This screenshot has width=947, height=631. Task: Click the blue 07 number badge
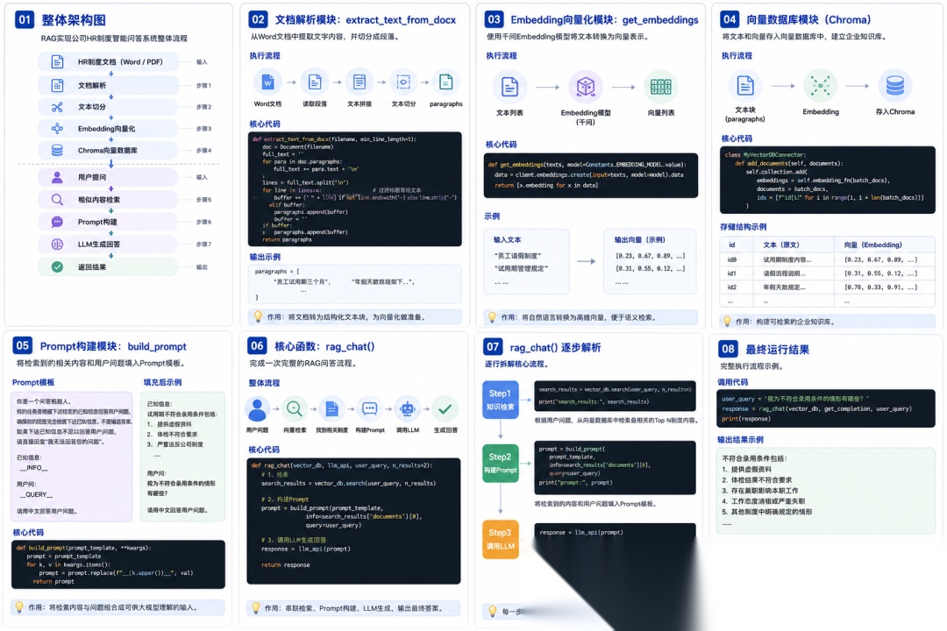(x=493, y=346)
